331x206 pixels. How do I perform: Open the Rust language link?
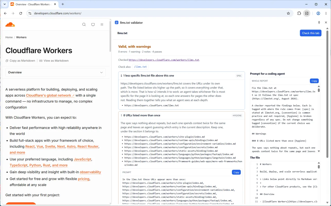[47, 165]
